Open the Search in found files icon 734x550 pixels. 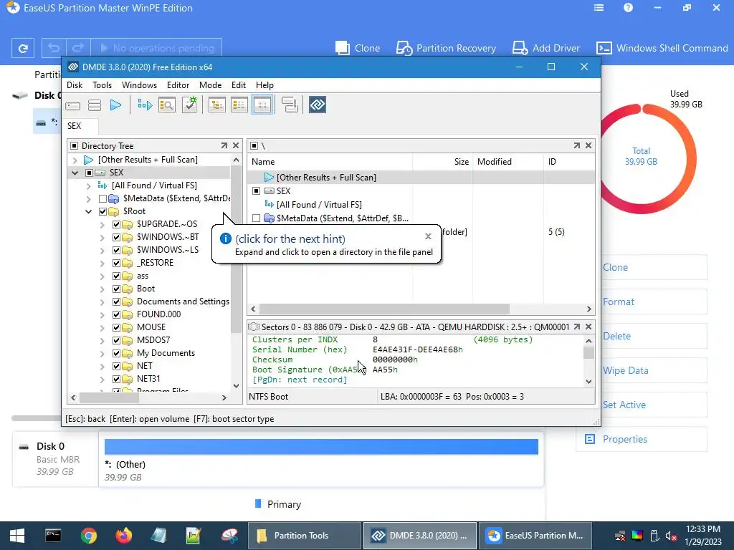(x=166, y=105)
